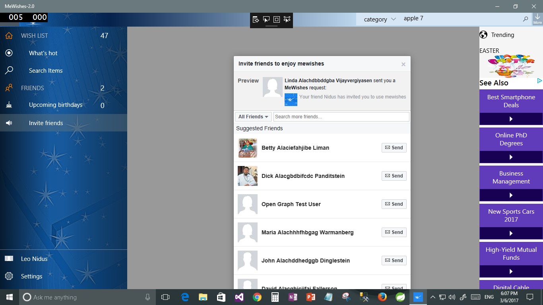The width and height of the screenshot is (543, 305).
Task: Click the Cortana Ask me anything box
Action: (x=87, y=297)
